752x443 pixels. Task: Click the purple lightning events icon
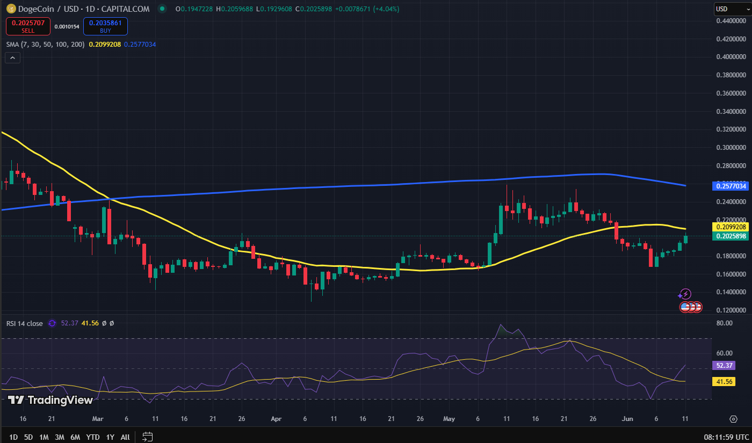[685, 294]
